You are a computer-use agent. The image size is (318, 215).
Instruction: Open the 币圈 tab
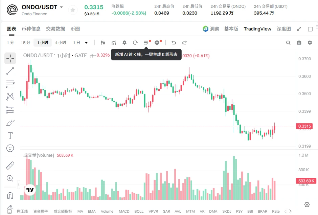coord(75,29)
